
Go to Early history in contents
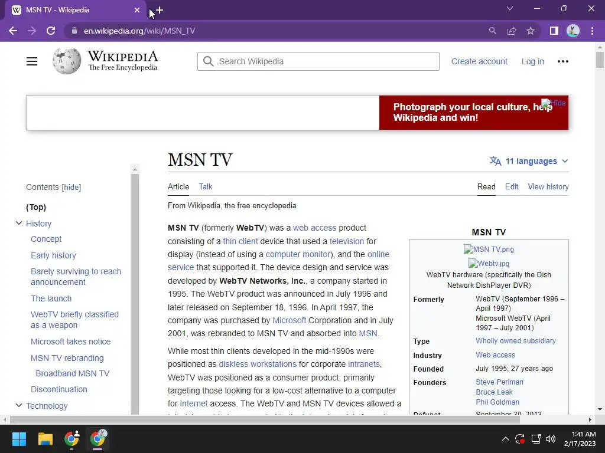point(53,255)
